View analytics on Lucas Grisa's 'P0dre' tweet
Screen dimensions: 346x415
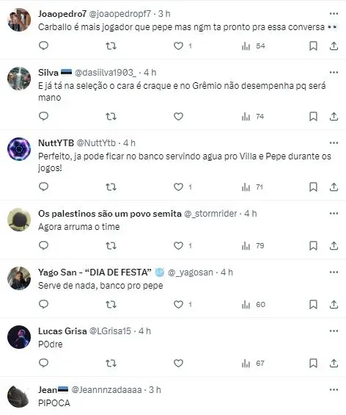[253, 364]
